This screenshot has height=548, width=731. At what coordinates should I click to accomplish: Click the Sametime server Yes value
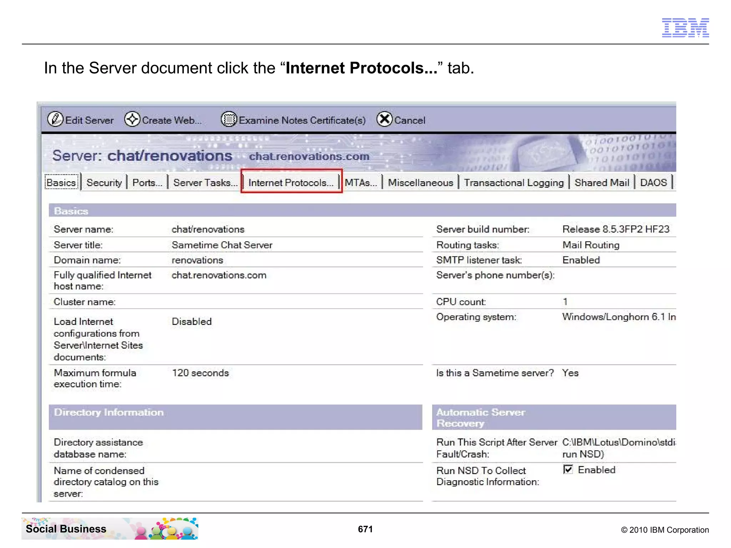[x=570, y=373]
